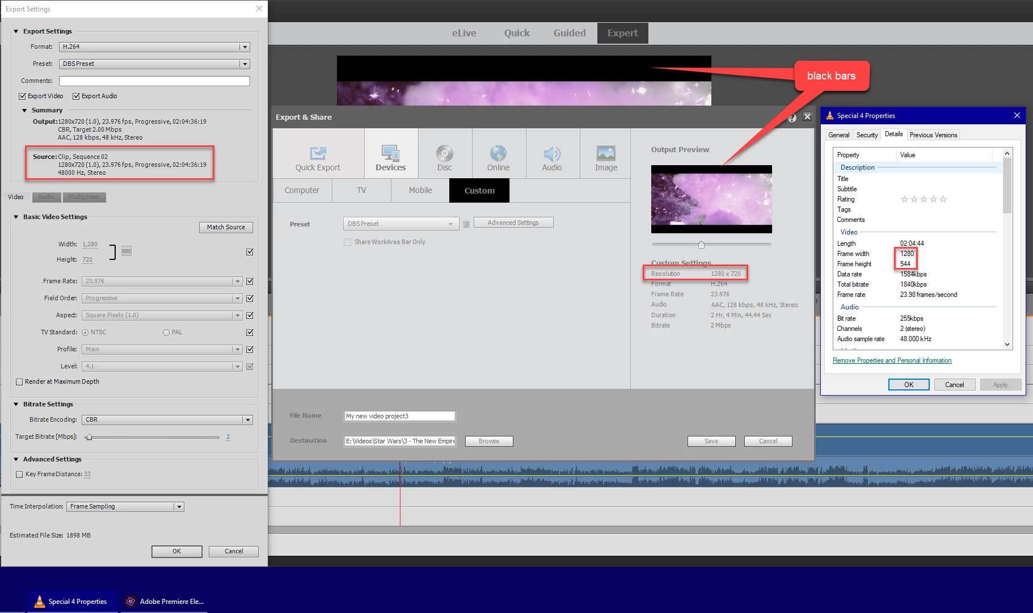
Task: Collapse the Summary section
Action: [24, 111]
